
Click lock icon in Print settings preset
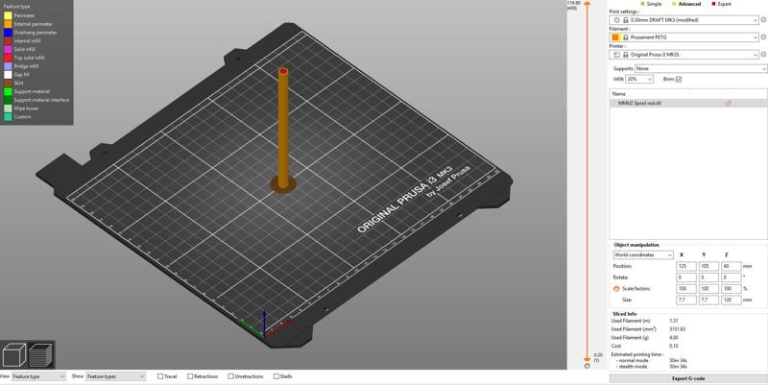click(626, 20)
